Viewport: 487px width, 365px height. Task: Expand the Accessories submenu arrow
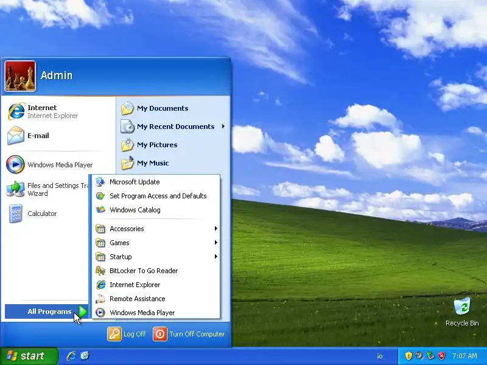click(216, 229)
